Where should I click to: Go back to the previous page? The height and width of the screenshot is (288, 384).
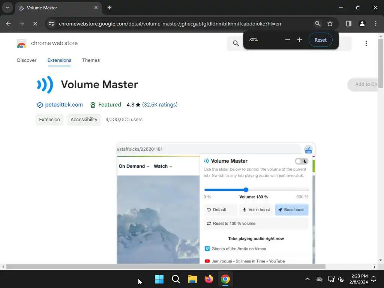[8, 24]
